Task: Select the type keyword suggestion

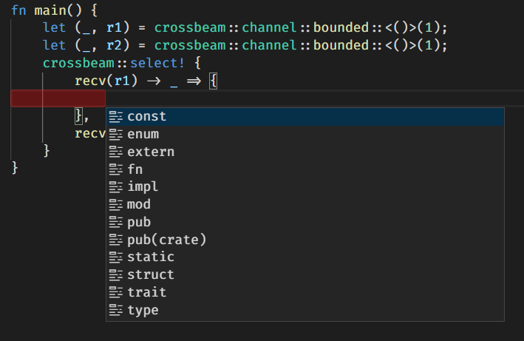Action: [x=305, y=311]
